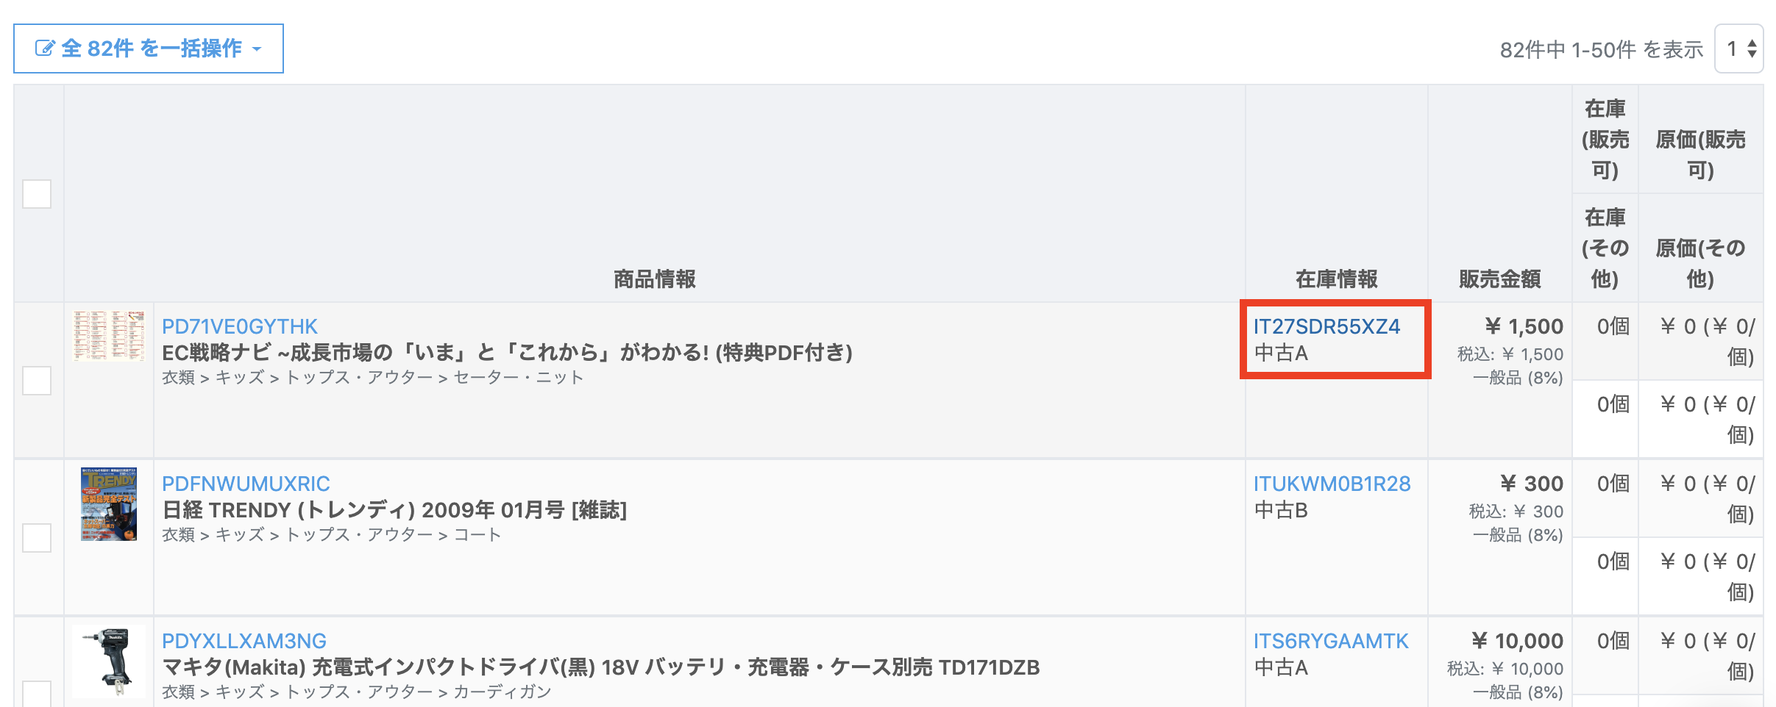Click the 商品情報 column header

655,279
